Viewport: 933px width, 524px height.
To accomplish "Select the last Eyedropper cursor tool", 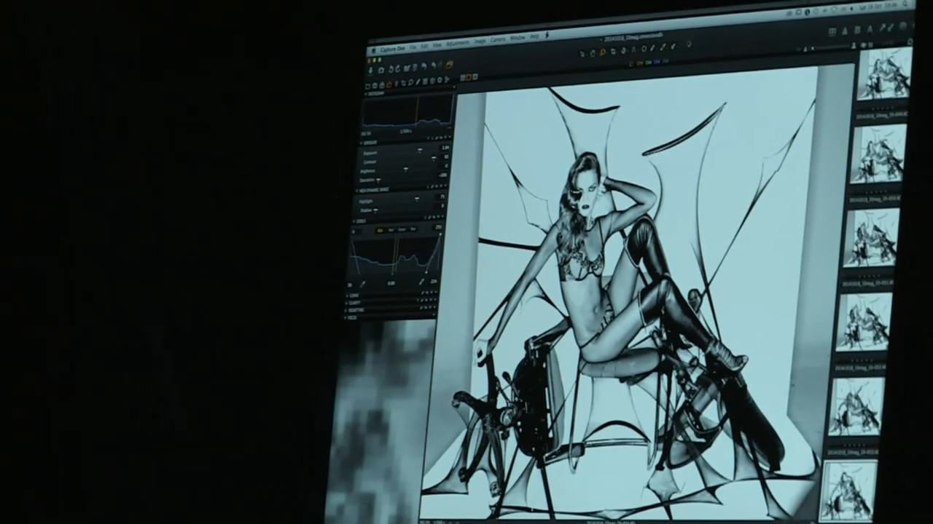I will (672, 47).
